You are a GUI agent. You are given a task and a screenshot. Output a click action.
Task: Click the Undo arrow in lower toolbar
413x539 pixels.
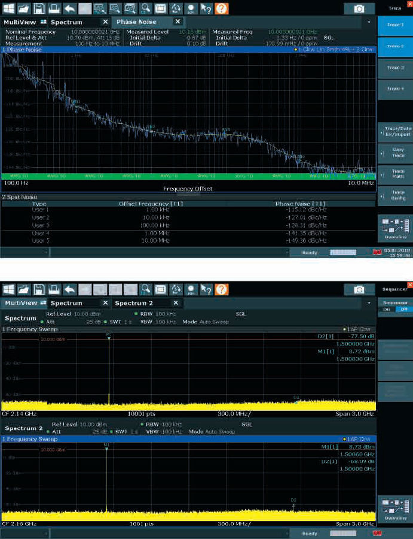(70, 289)
